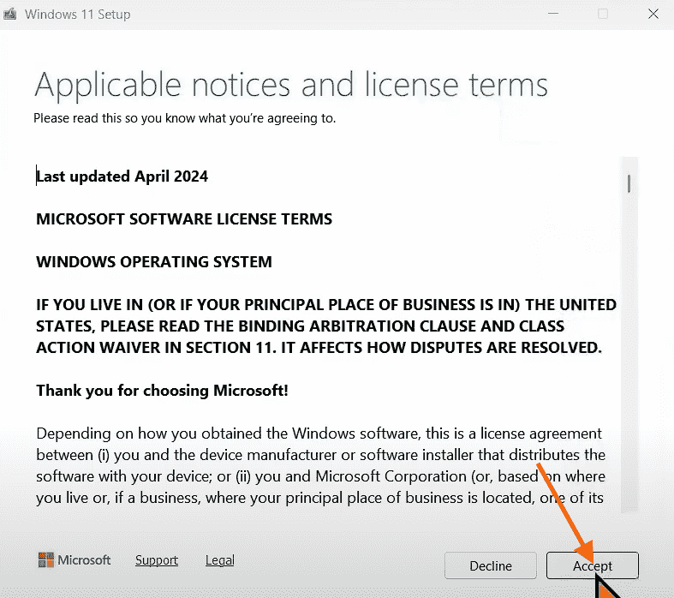Click the Microsoft four-square logo
This screenshot has height=598, width=674.
tap(46, 560)
